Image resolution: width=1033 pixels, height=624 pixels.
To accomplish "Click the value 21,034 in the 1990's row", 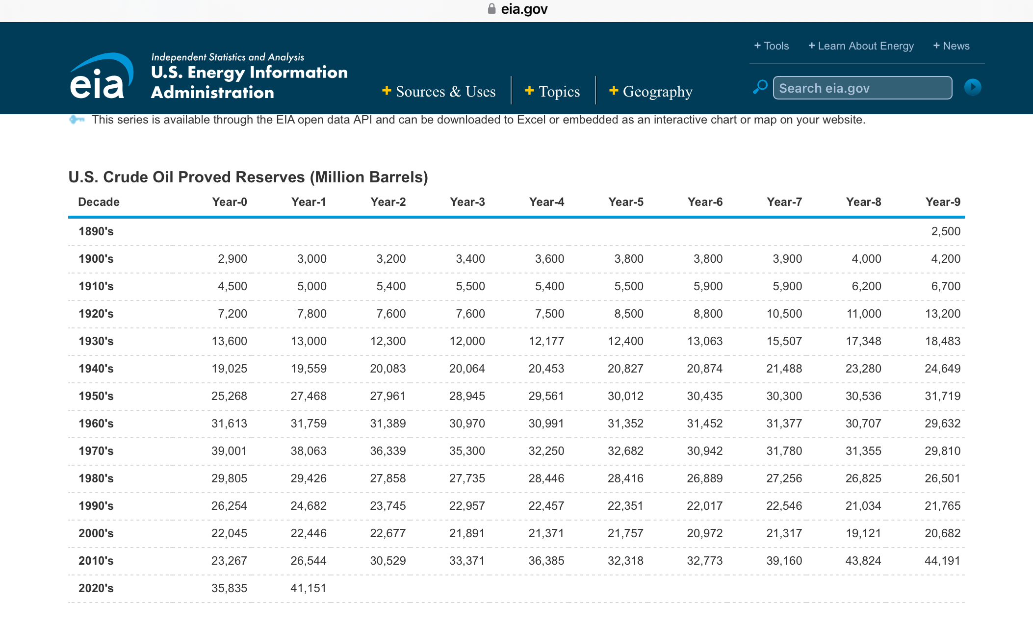I will click(863, 506).
